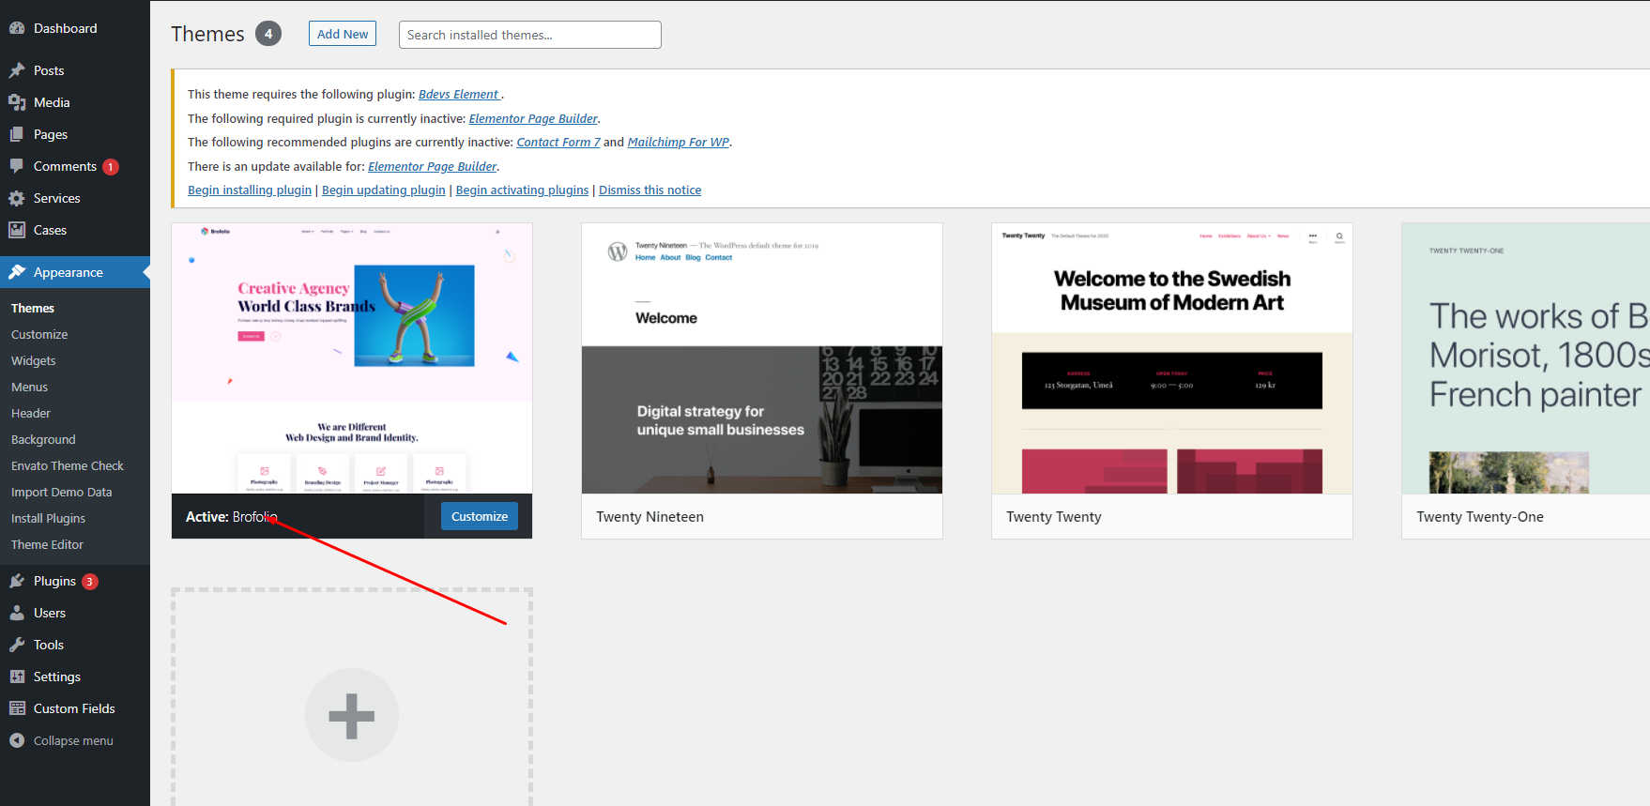Open Envato Theme Check submenu item

click(68, 465)
